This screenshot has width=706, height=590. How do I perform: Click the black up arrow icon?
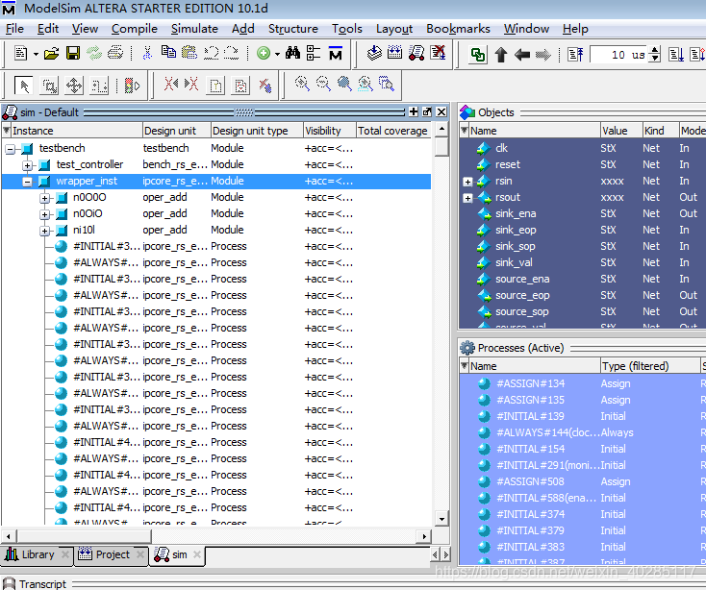click(501, 55)
